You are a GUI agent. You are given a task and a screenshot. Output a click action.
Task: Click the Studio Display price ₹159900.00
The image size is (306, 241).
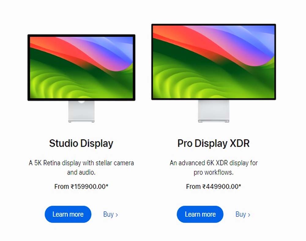click(88, 187)
